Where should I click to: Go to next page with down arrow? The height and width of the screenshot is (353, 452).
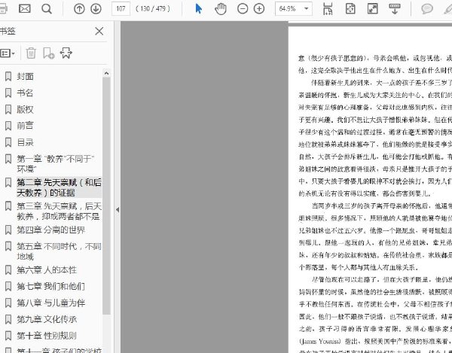(x=96, y=8)
